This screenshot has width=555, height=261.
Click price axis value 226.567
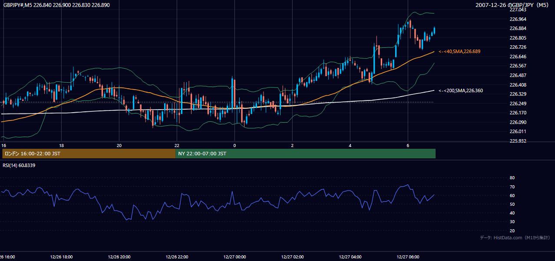[x=518, y=66]
